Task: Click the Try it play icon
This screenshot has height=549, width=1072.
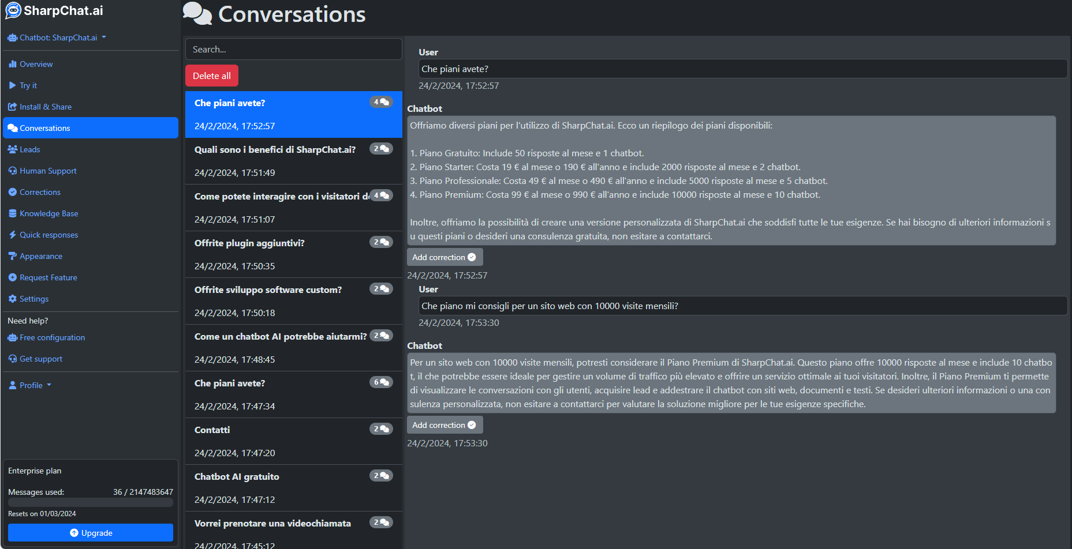Action: pyautogui.click(x=13, y=85)
